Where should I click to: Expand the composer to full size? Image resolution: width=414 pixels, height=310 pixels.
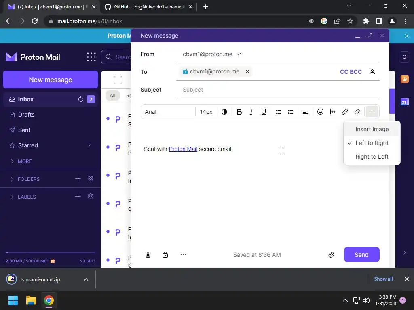pyautogui.click(x=370, y=36)
